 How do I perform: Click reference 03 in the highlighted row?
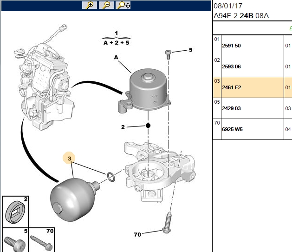pos(217,81)
